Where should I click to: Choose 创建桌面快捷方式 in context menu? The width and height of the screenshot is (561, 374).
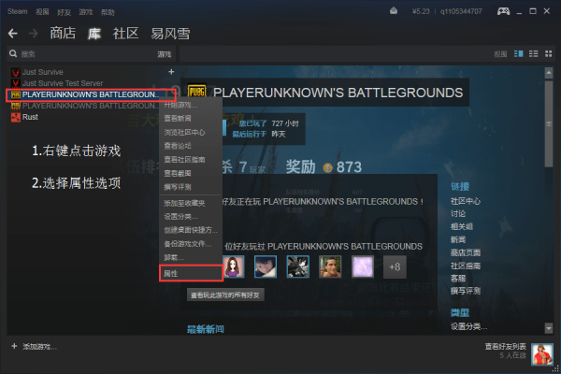coord(191,230)
